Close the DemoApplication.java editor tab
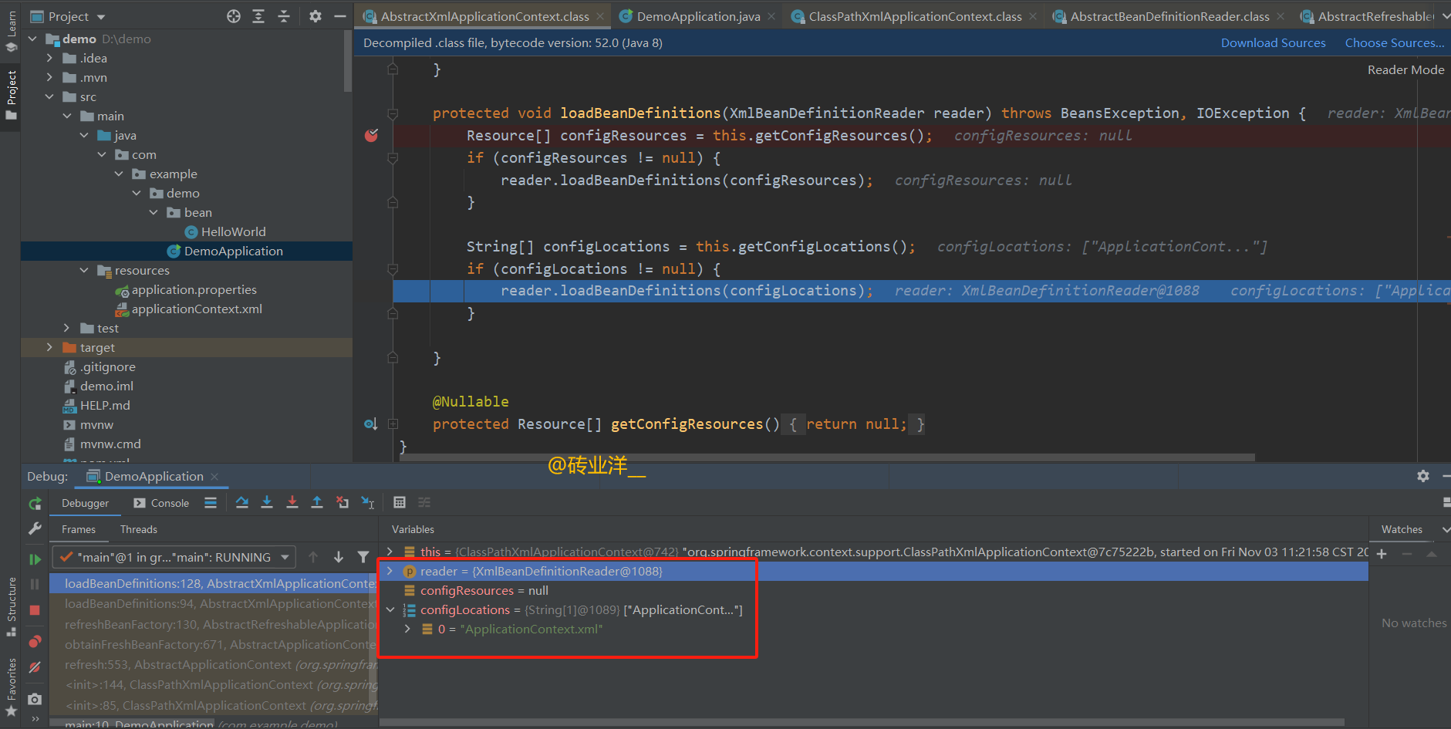 [771, 16]
